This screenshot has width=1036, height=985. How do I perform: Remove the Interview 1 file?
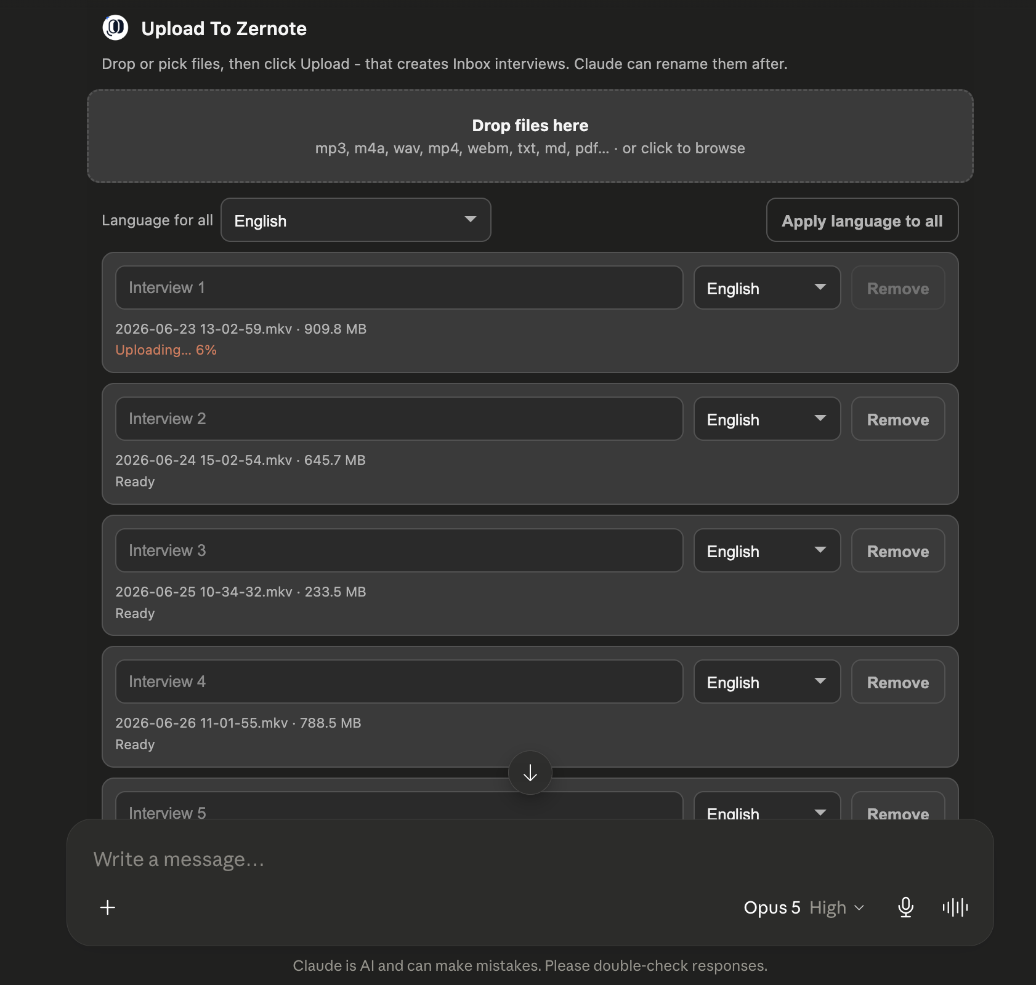[898, 287]
